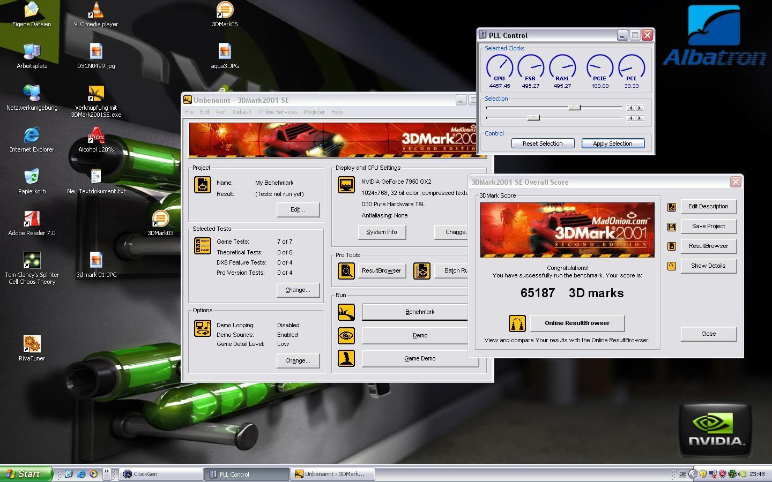
Task: Click the Close button in the score dialog
Action: coord(708,334)
